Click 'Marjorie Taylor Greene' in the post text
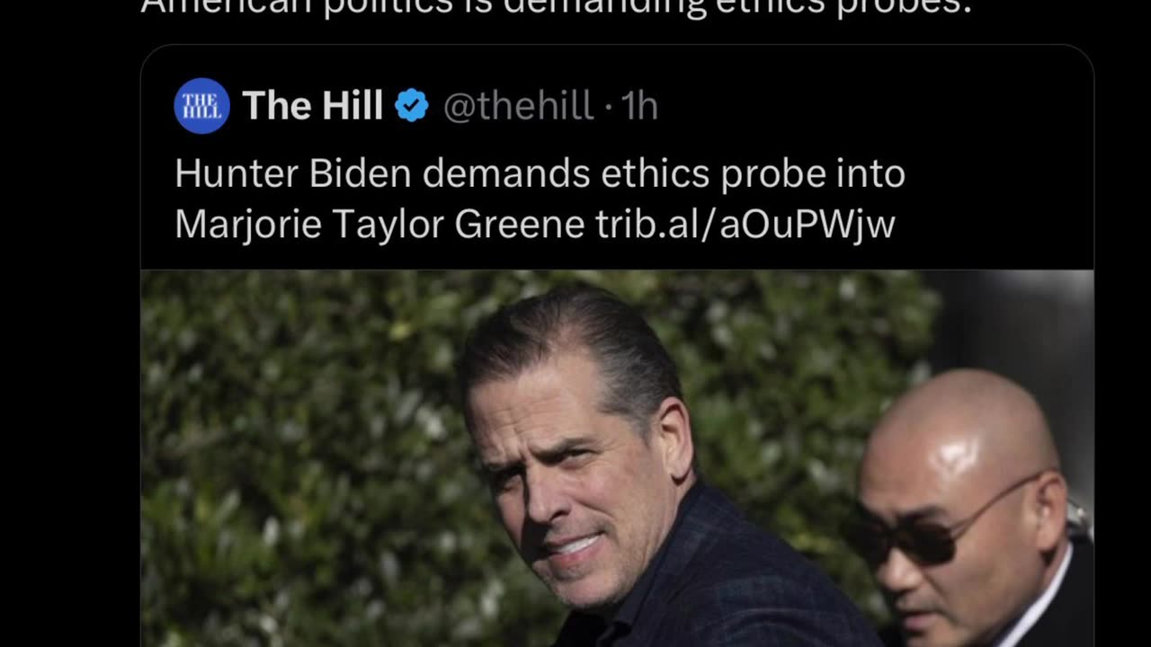The image size is (1151, 647). (x=379, y=224)
